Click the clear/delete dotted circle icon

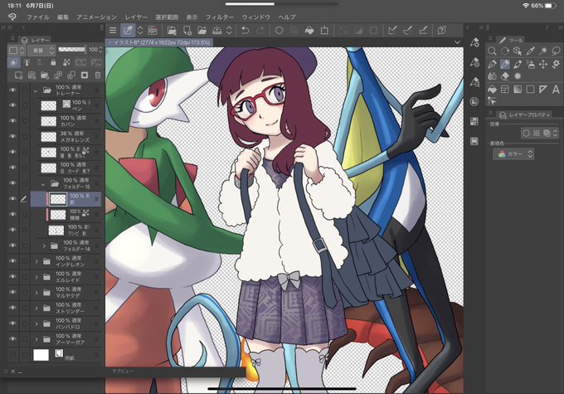(279, 31)
